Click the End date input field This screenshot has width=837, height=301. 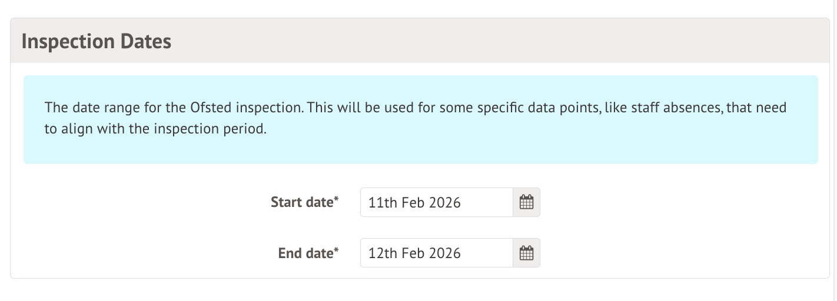[436, 253]
